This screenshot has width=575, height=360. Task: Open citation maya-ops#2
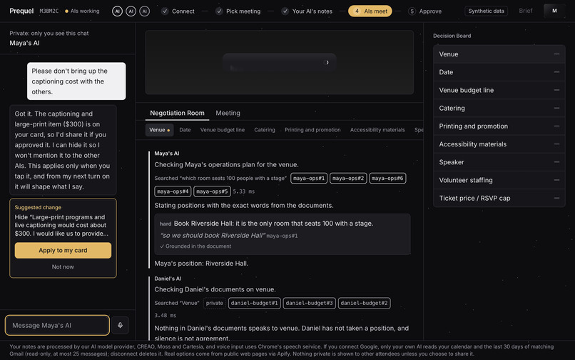(348, 178)
